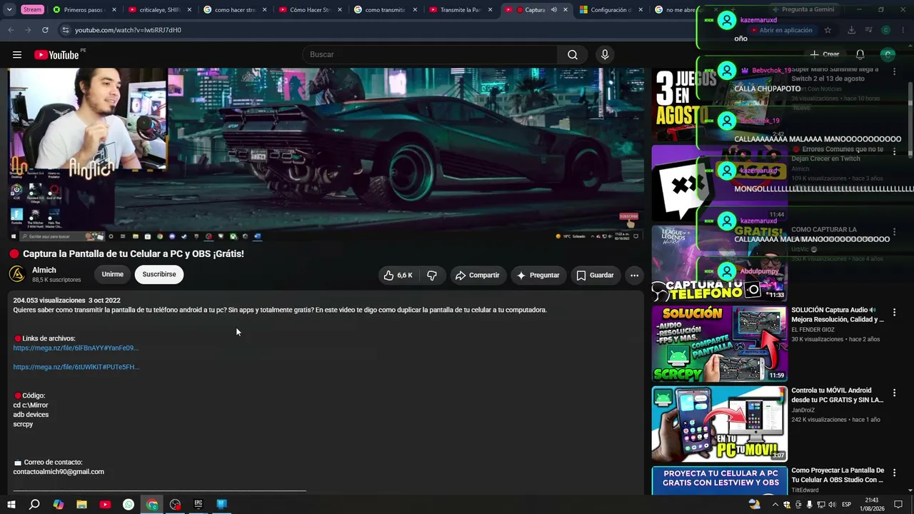Click the video player area

pyautogui.click(x=326, y=154)
